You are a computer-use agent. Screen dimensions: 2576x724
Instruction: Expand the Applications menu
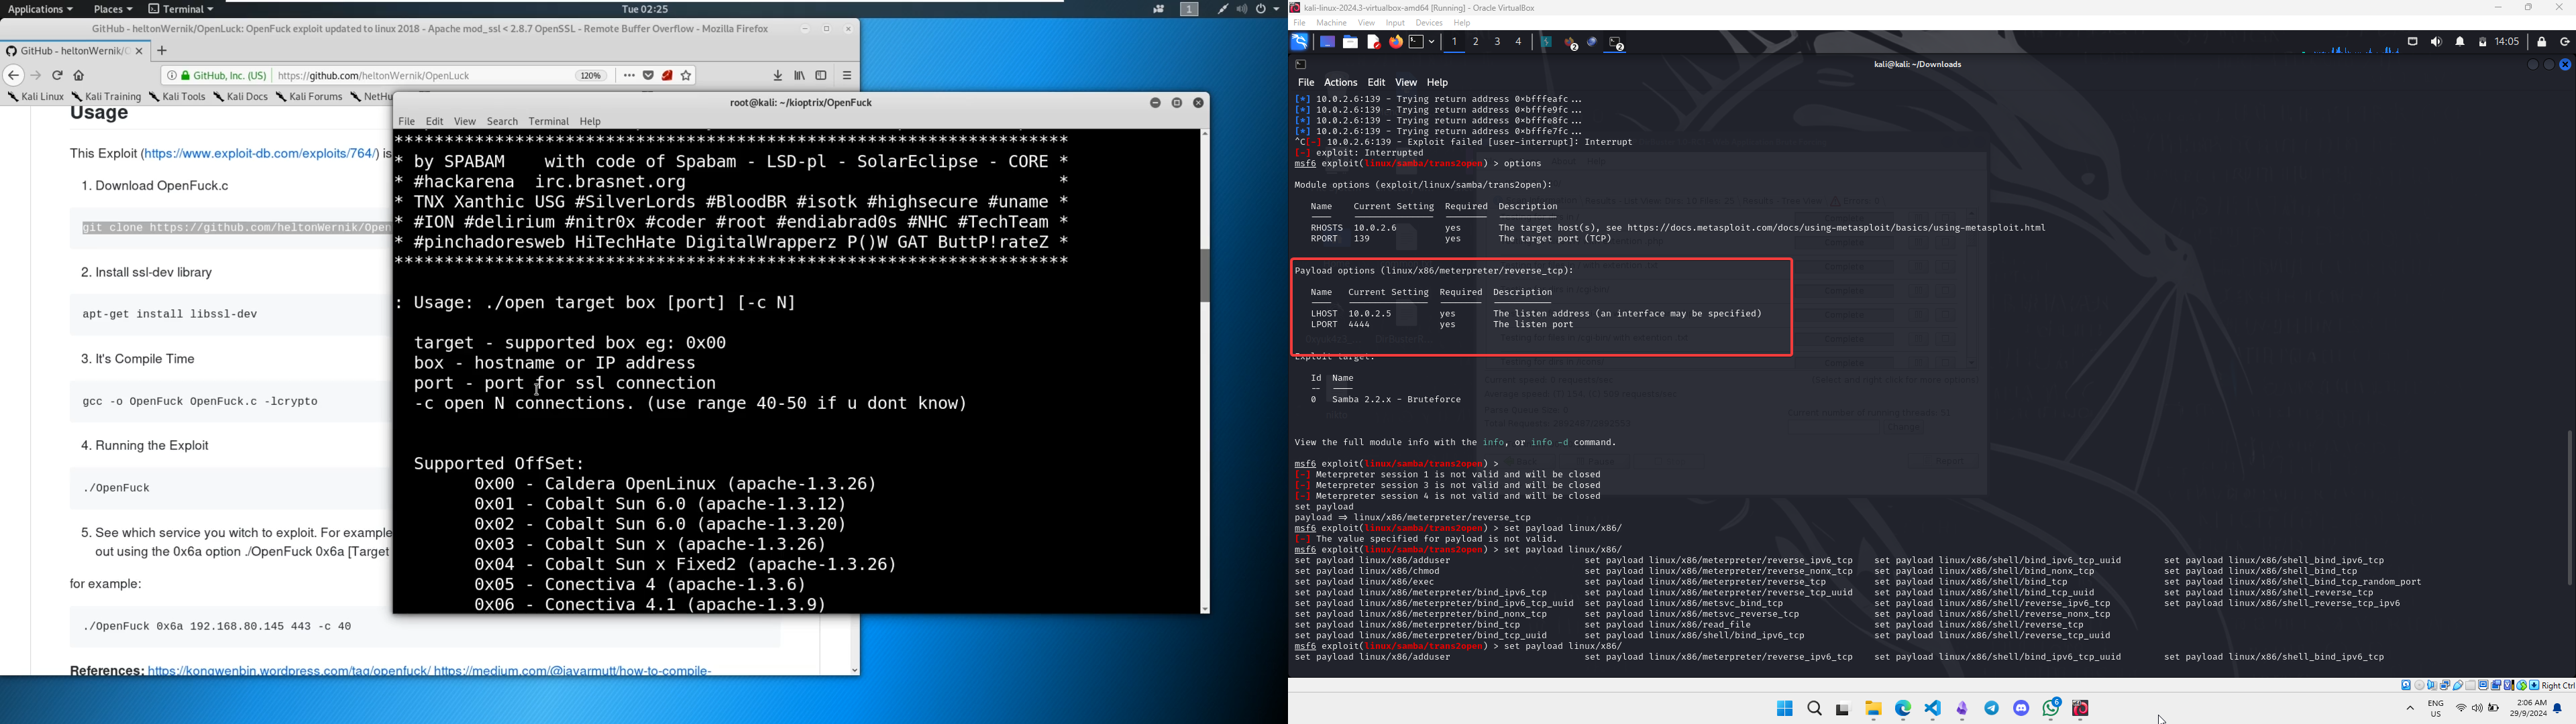click(x=40, y=9)
